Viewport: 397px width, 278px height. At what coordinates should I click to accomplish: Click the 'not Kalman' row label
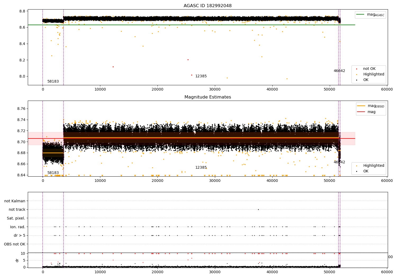(x=15, y=201)
